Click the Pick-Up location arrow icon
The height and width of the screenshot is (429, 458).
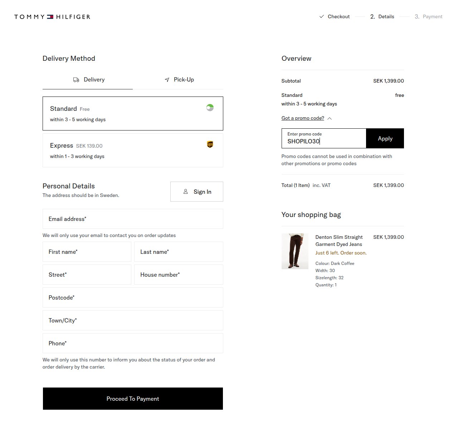pyautogui.click(x=167, y=80)
